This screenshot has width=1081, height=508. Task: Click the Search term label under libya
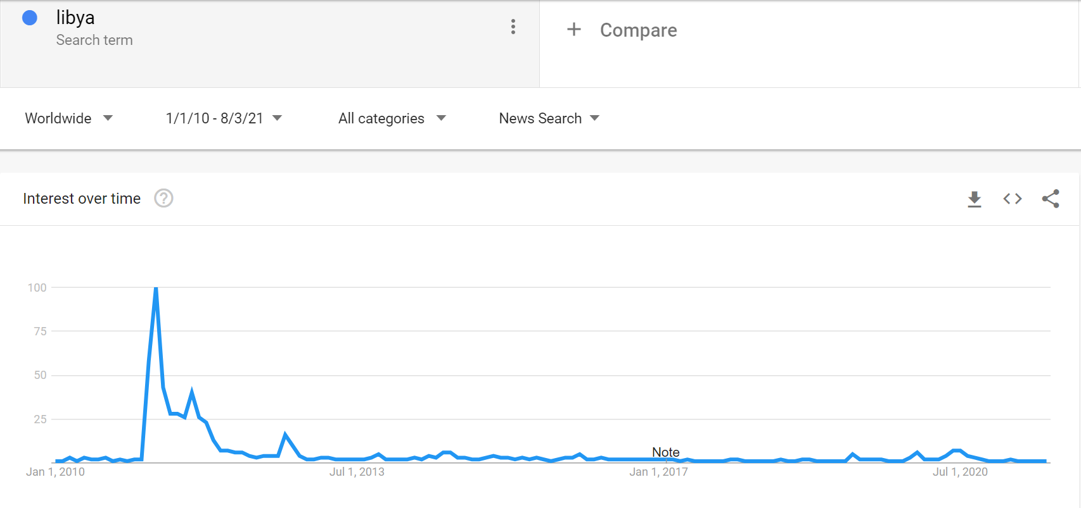pos(94,40)
